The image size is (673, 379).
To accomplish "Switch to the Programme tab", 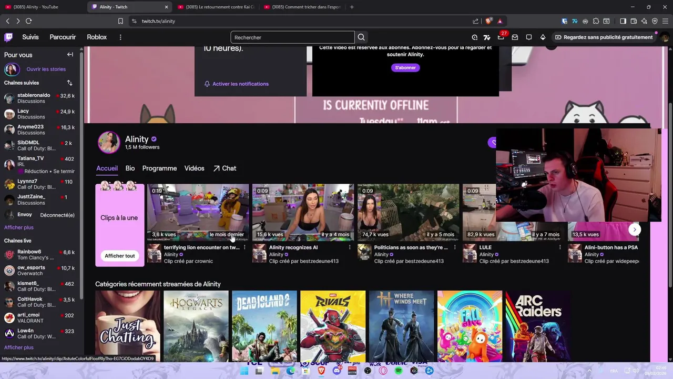I will pyautogui.click(x=159, y=168).
